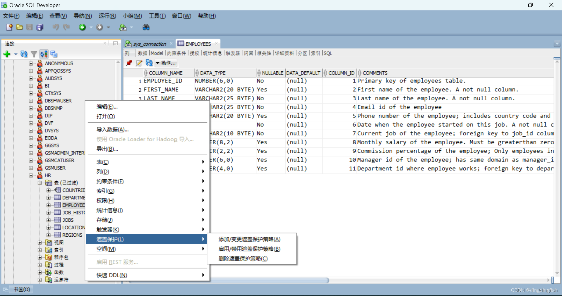The height and width of the screenshot is (296, 562).
Task: Open SQL Worksheet from toolbar icon
Action: [123, 27]
